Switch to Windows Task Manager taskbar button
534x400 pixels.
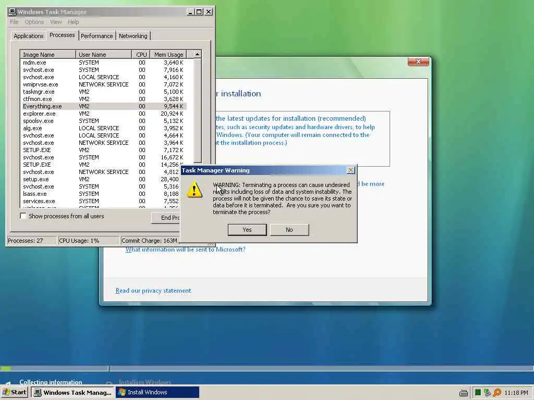tap(72, 392)
